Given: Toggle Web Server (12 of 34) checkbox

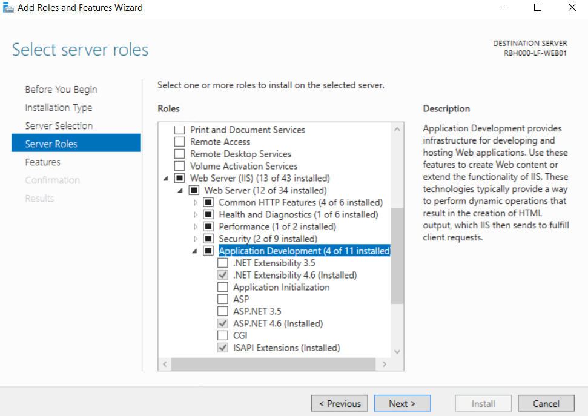Looking at the screenshot, I should [x=194, y=190].
